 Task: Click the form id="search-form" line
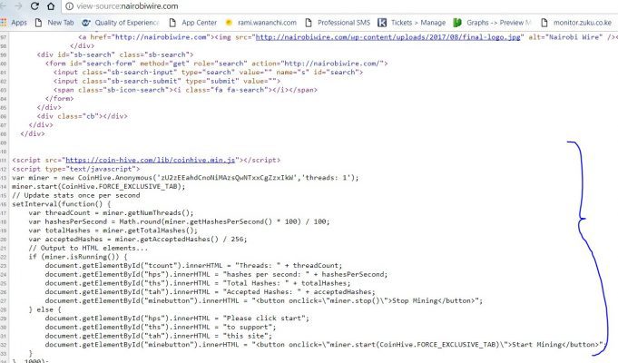(x=216, y=64)
